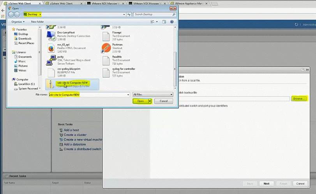Open the Organize menu dropdown
316x194 pixels.
tap(18, 22)
